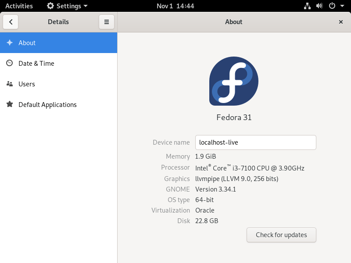Screen dimensions: 351x263
Task: Open the Nov 1 14:44 clock menu
Action: pos(175,6)
